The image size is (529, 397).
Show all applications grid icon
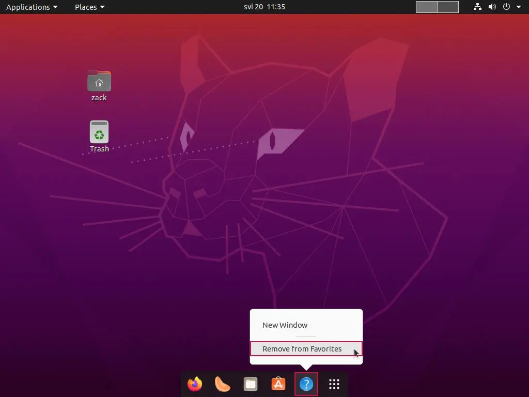point(334,384)
